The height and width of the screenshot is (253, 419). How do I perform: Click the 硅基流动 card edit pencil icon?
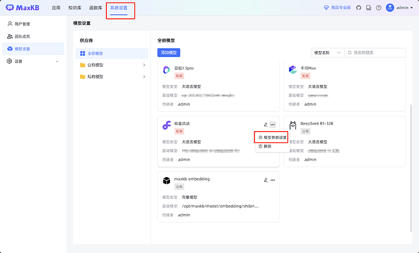point(265,124)
